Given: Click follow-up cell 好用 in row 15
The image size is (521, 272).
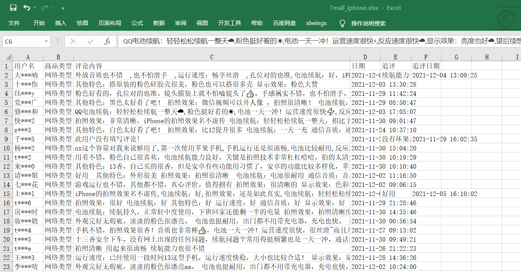Looking at the screenshot, I should [396, 194].
